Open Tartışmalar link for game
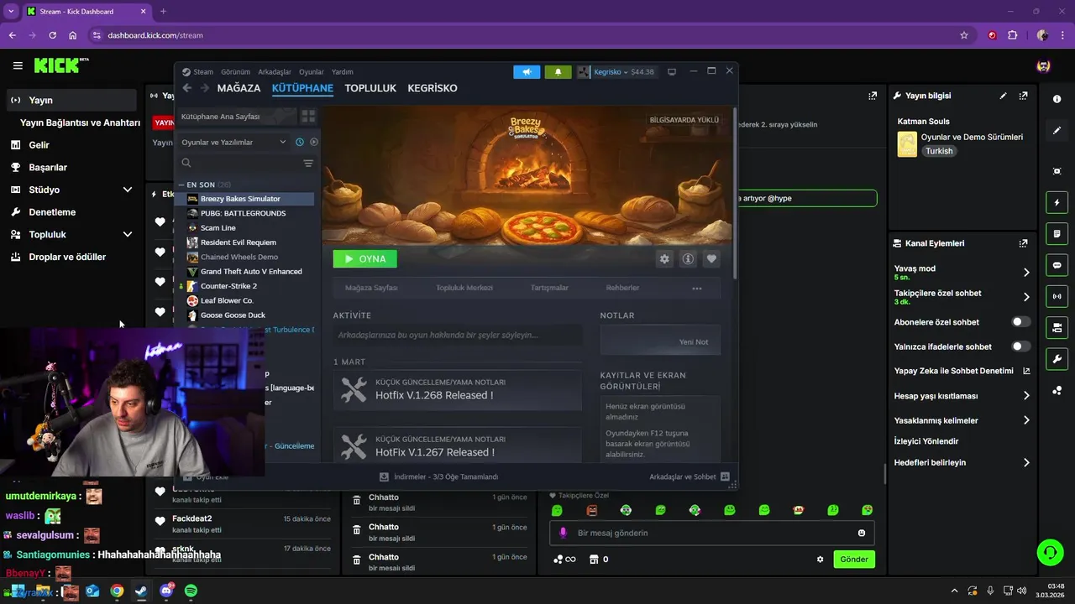1075x604 pixels. (x=549, y=288)
